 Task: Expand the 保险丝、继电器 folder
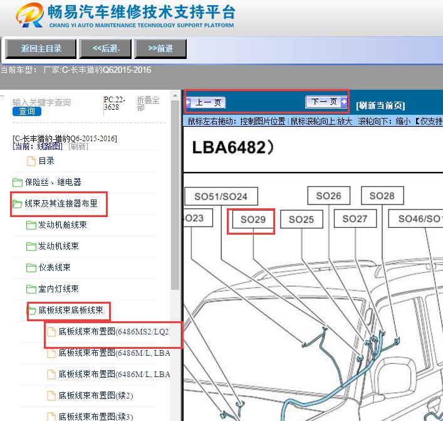click(53, 182)
